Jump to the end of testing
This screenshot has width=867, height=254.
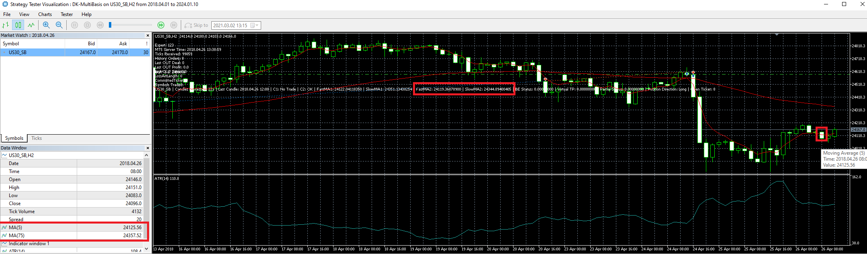coord(174,25)
